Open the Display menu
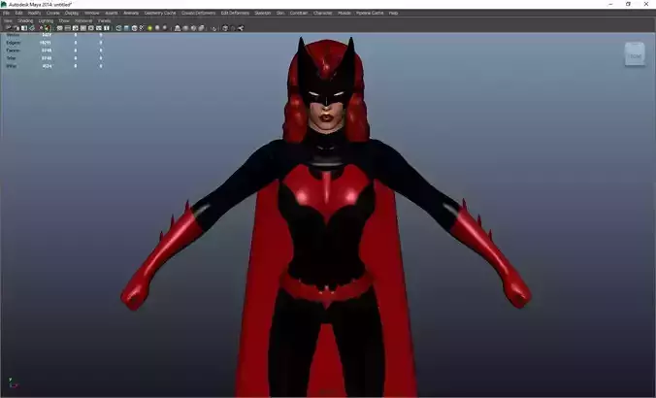This screenshot has height=398, width=656. coord(72,13)
